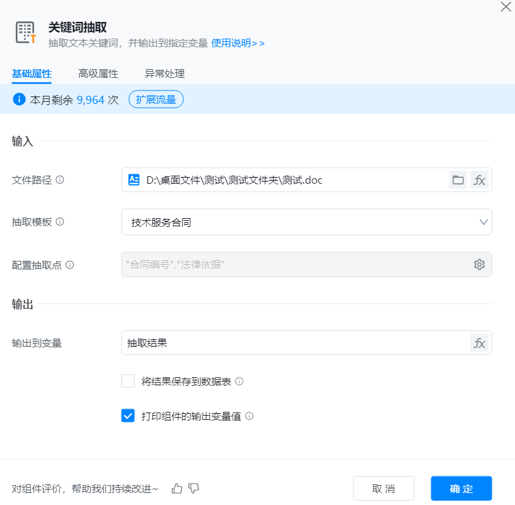Image resolution: width=515 pixels, height=505 pixels.
Task: Click the 取消 button
Action: click(383, 488)
